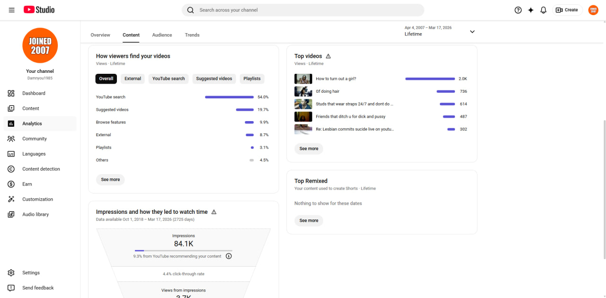Click the Audio library icon
606x298 pixels.
[11, 214]
